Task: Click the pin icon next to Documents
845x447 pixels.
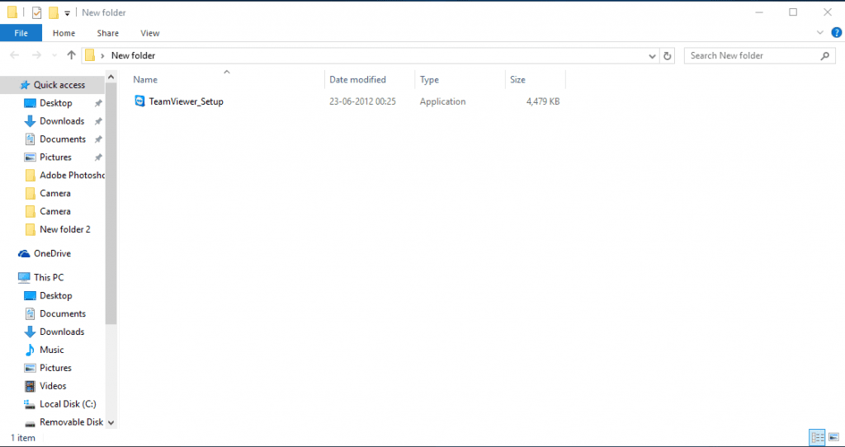Action: tap(98, 139)
